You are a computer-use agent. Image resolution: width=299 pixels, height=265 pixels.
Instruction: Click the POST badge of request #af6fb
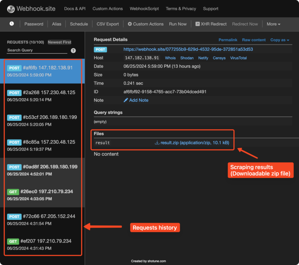[x=14, y=68]
